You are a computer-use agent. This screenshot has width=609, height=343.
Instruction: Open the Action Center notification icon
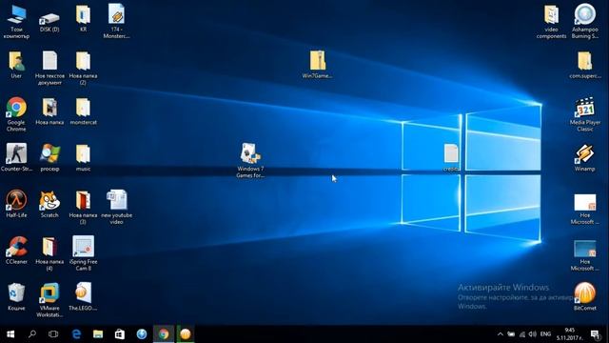pos(596,334)
